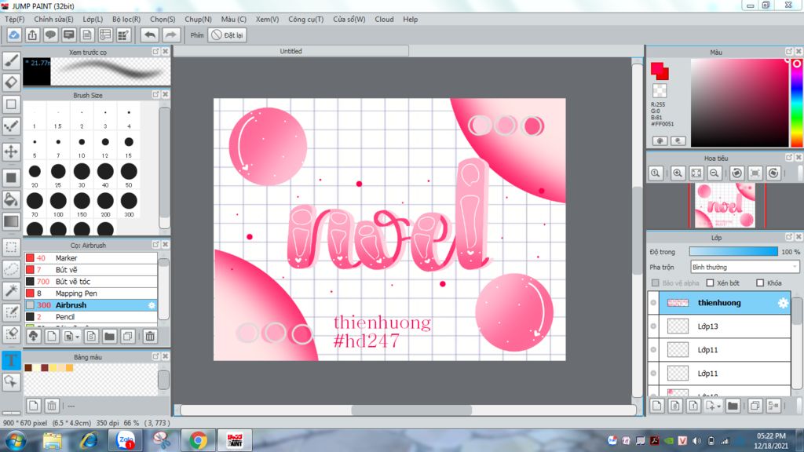Screen dimensions: 804x452
Task: Switch to the Untitled document tab
Action: point(291,51)
